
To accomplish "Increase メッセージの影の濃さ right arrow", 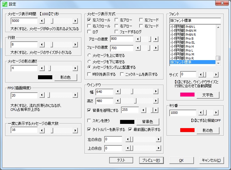I will [x=75, y=68].
